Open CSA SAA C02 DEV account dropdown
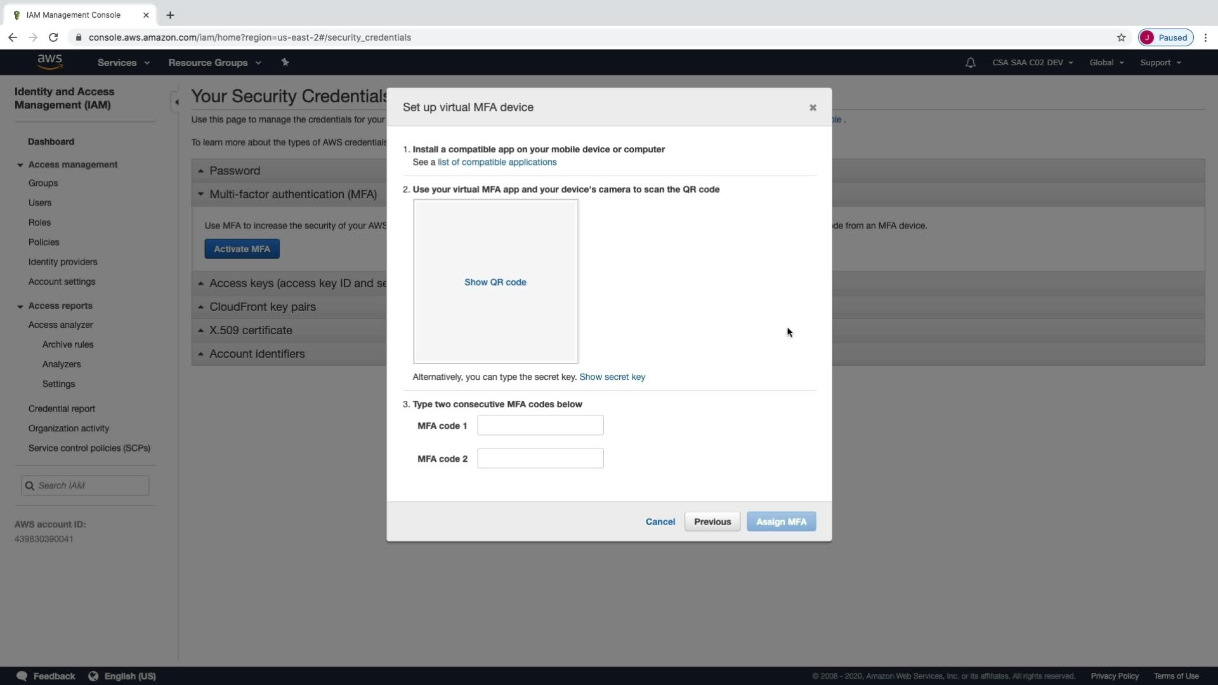 click(1032, 63)
